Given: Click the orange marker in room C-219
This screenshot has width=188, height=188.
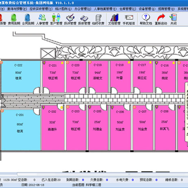Looking at the screenshot, I should click(x=90, y=62).
